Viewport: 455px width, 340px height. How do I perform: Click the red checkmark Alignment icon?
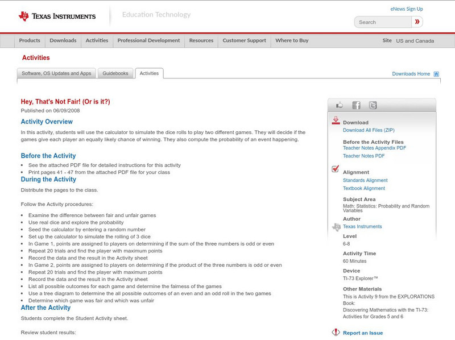tap(336, 169)
